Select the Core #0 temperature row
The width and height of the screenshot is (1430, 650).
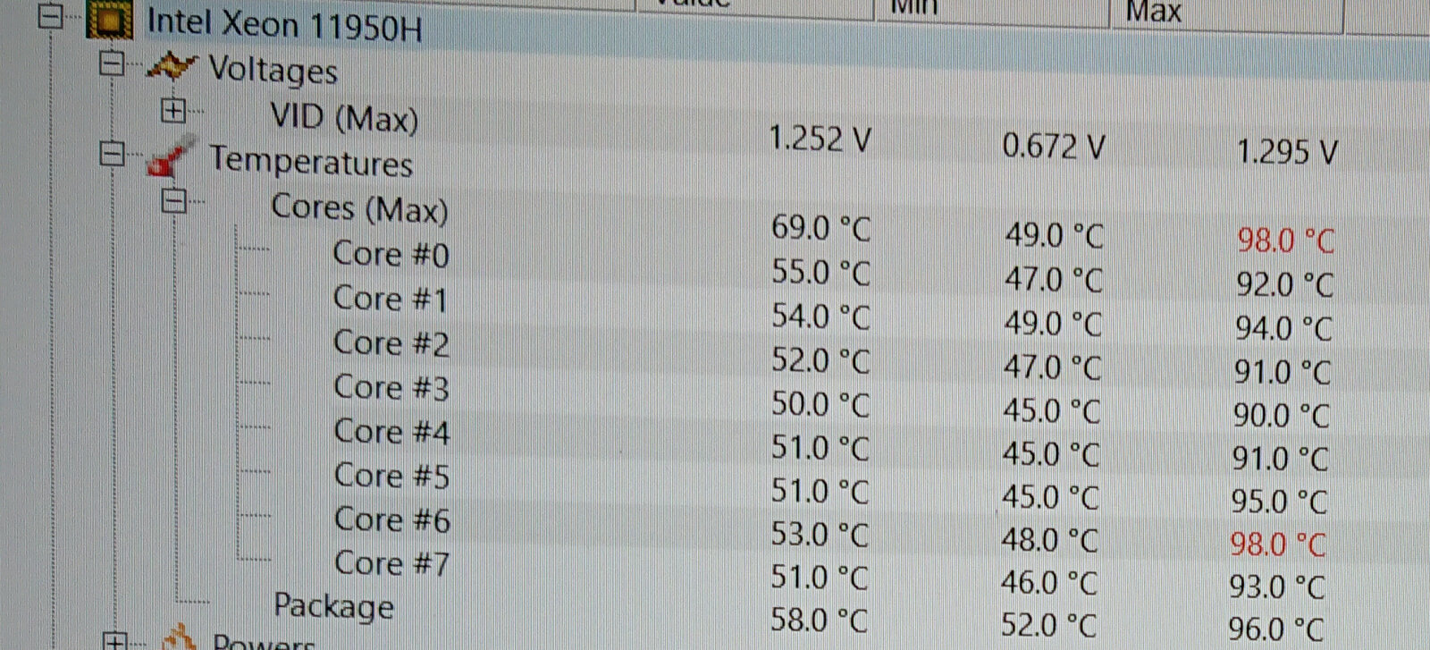tap(391, 254)
